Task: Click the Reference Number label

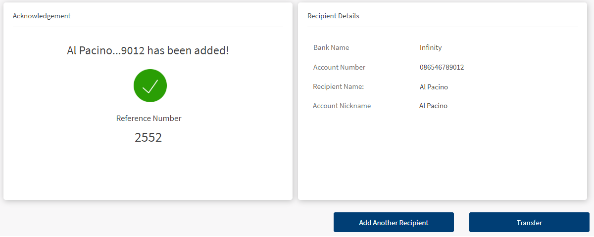Action: [148, 118]
